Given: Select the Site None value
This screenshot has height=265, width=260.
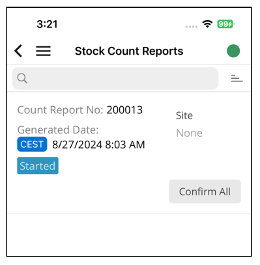Looking at the screenshot, I should (x=189, y=133).
